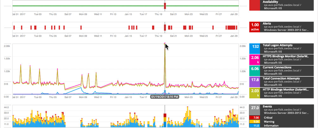Open the Total Logon Attempts legend label
Screen dimensions: 318x128
(x=277, y=45)
